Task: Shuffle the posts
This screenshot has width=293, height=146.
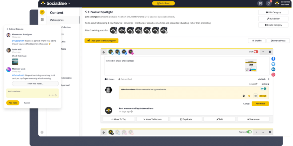Action: 257,41
